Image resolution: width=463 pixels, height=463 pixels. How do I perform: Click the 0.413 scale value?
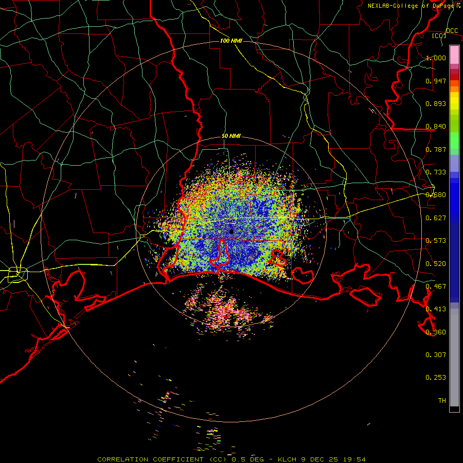coord(436,309)
